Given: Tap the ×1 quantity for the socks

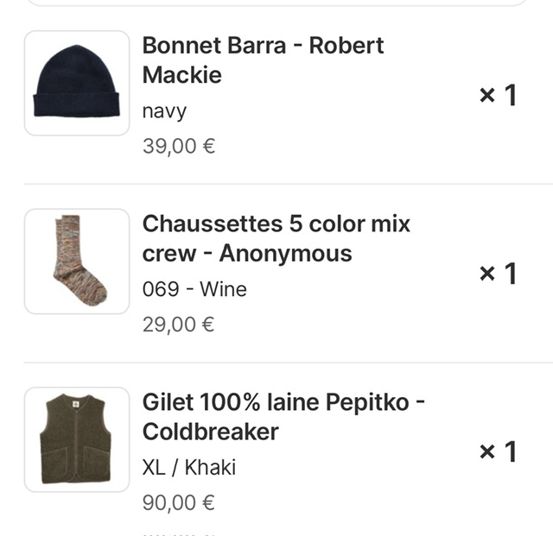Looking at the screenshot, I should pos(498,274).
